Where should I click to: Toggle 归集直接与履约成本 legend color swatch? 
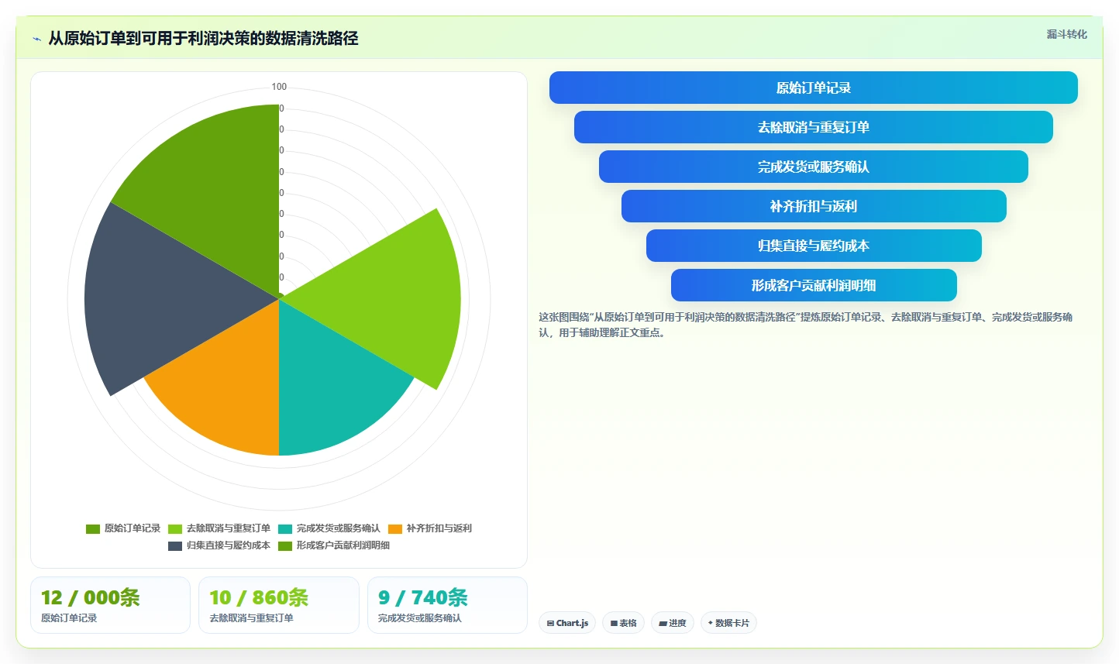(175, 545)
